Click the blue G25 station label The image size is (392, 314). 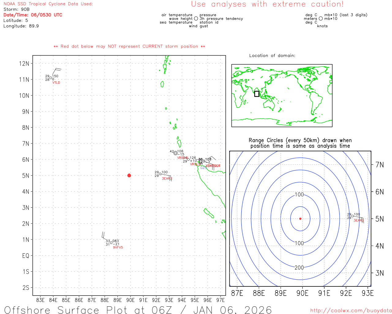point(203,168)
